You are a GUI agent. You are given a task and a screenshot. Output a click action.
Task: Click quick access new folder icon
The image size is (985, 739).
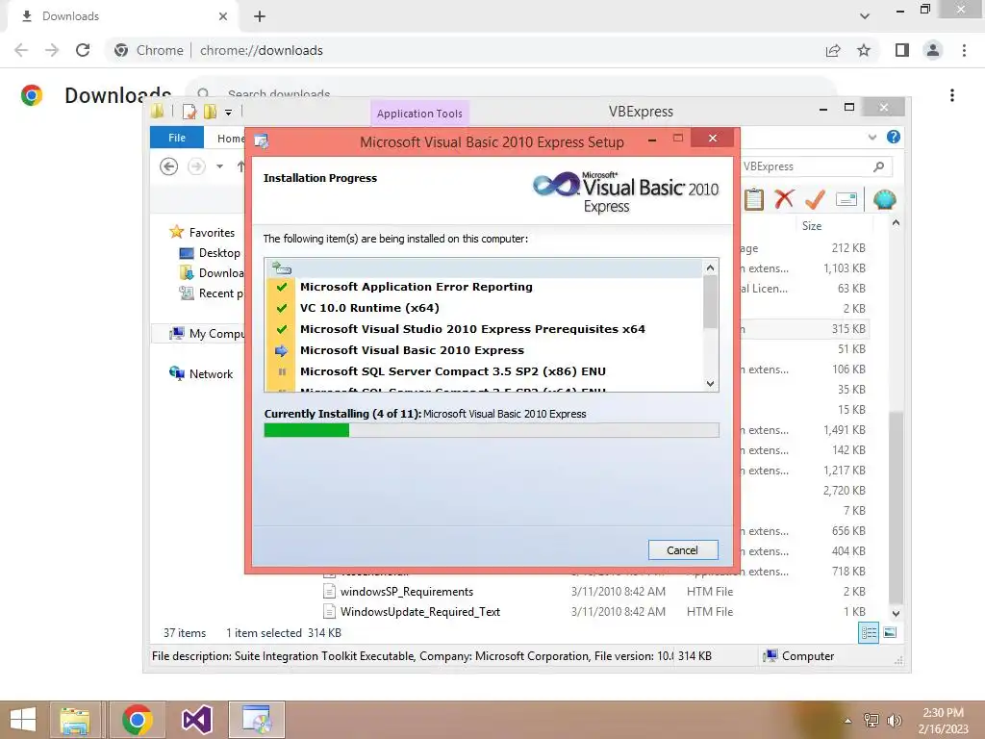coord(210,112)
